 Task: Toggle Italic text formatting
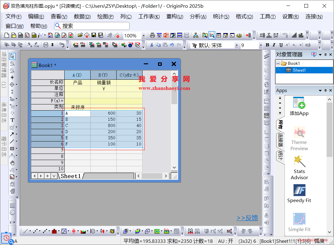274,45
